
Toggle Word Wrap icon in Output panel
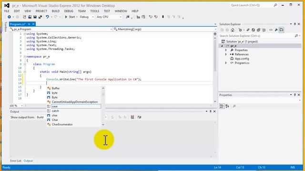coord(139,117)
